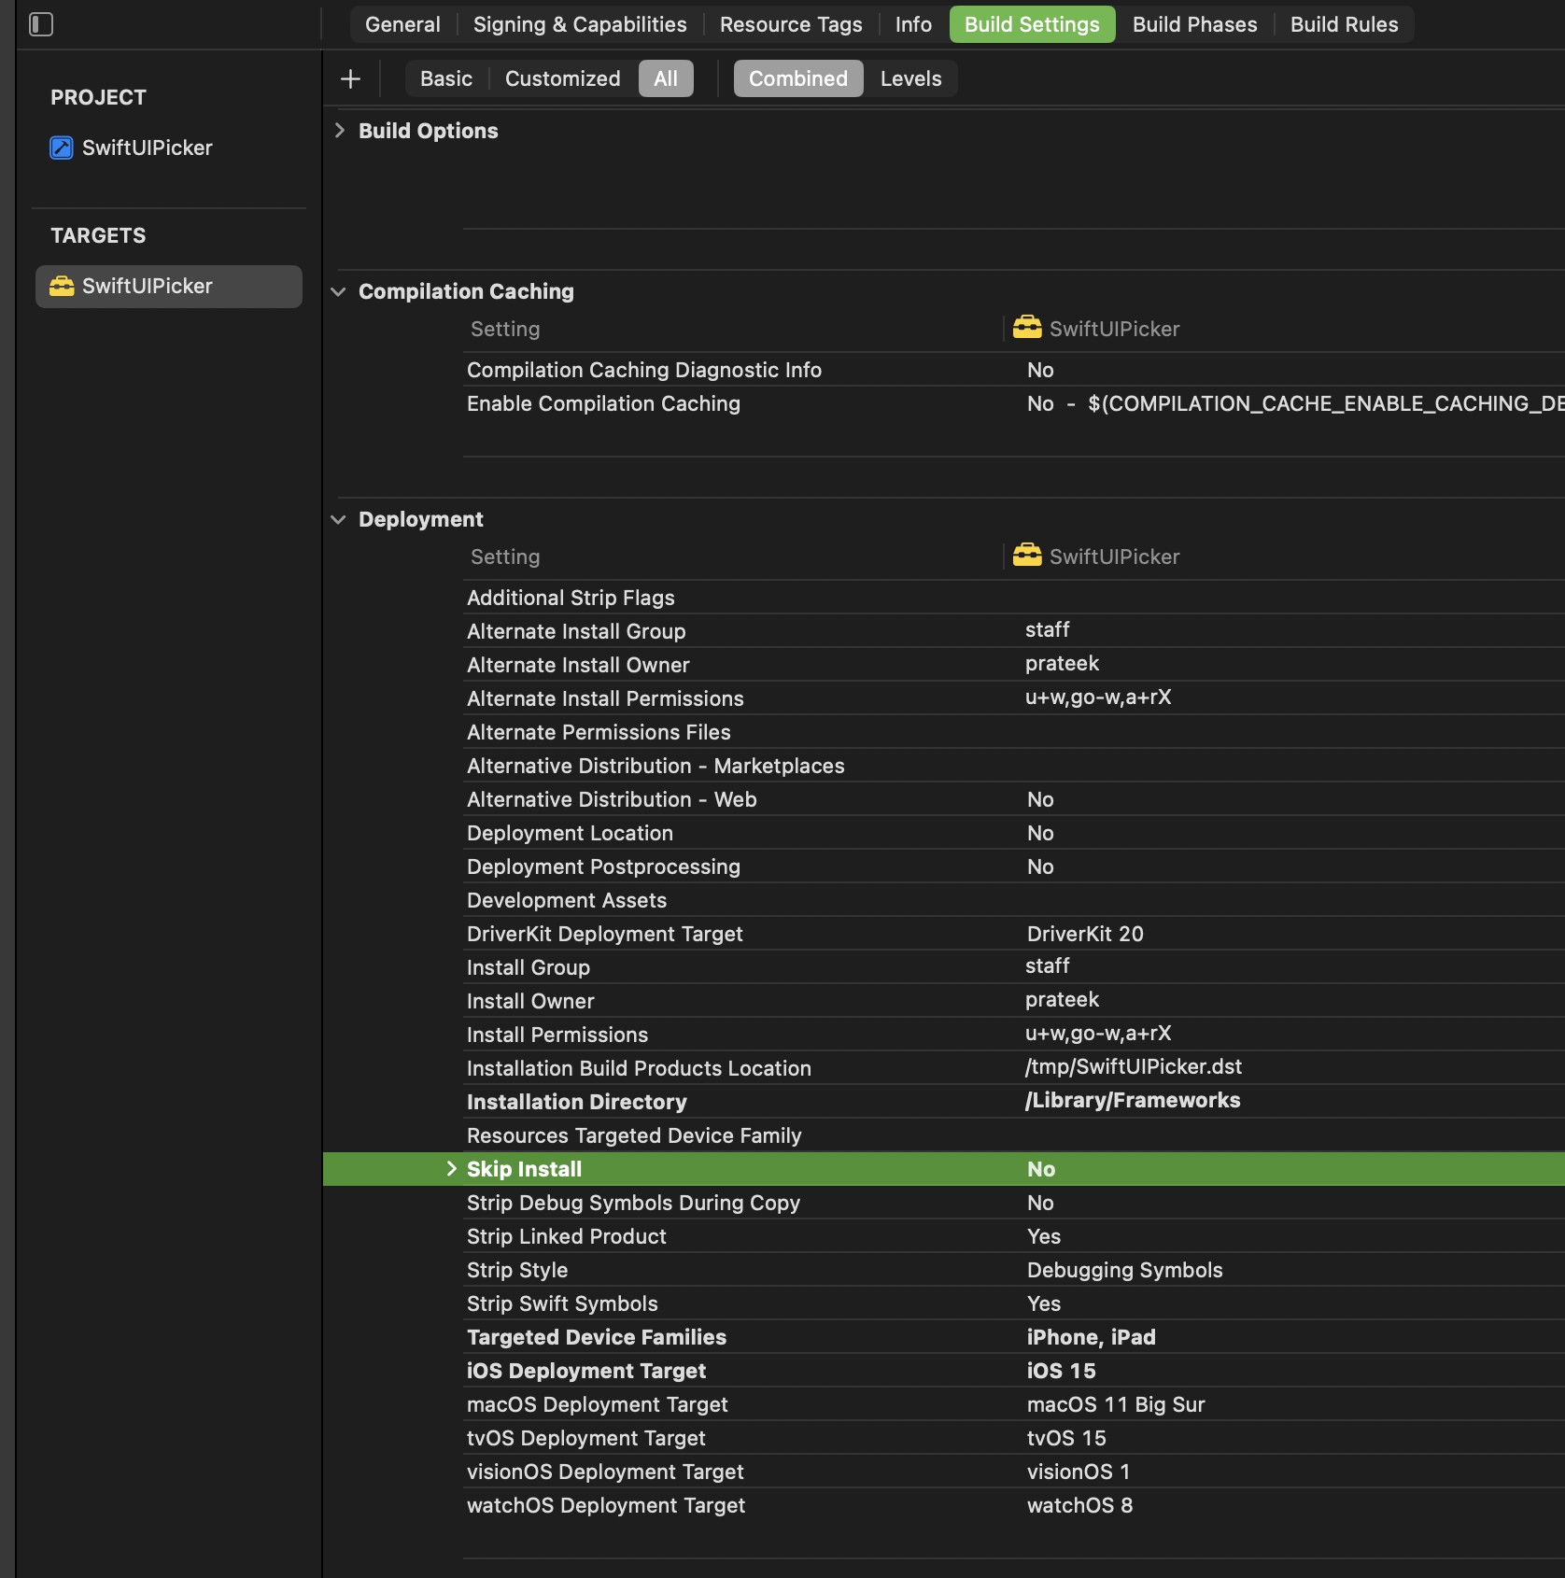Click Install Permissions value u+w,go-w,a+rX

click(x=1098, y=1033)
